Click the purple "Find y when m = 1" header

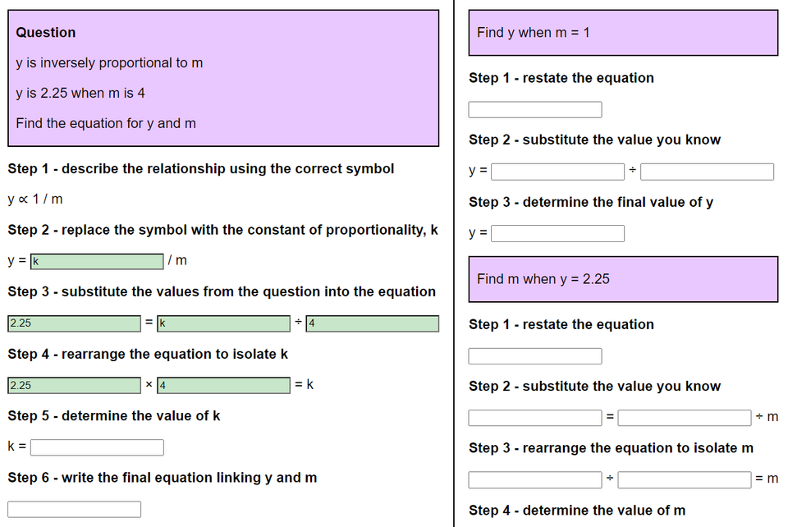[622, 32]
